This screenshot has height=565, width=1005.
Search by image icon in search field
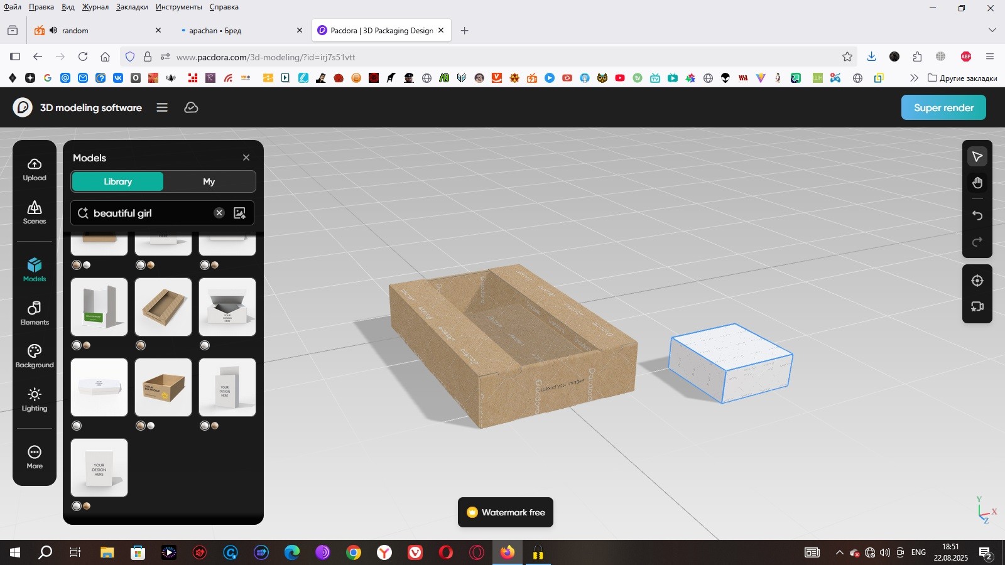coord(239,213)
